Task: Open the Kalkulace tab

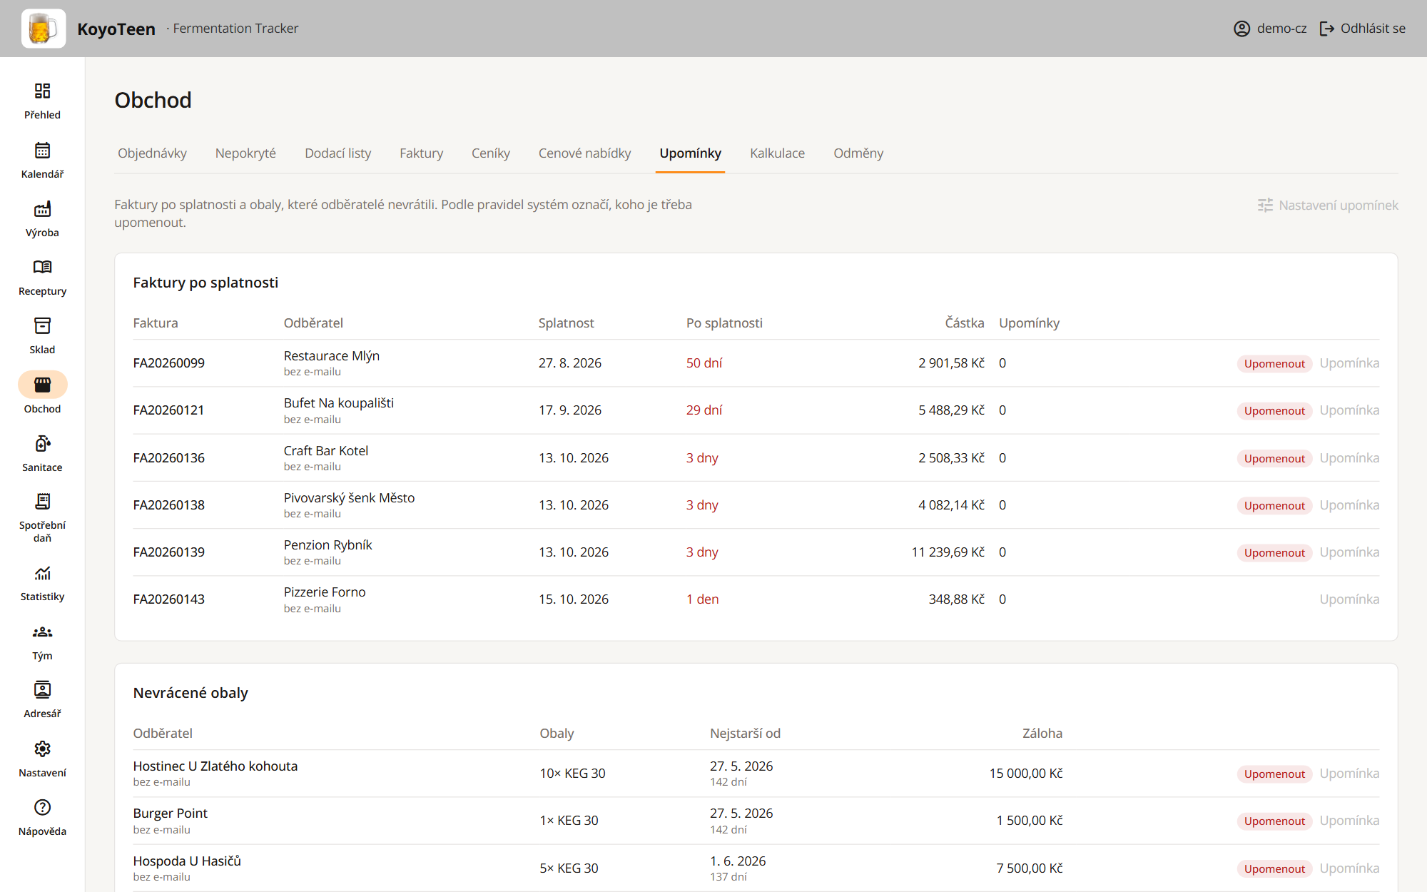Action: [x=777, y=153]
